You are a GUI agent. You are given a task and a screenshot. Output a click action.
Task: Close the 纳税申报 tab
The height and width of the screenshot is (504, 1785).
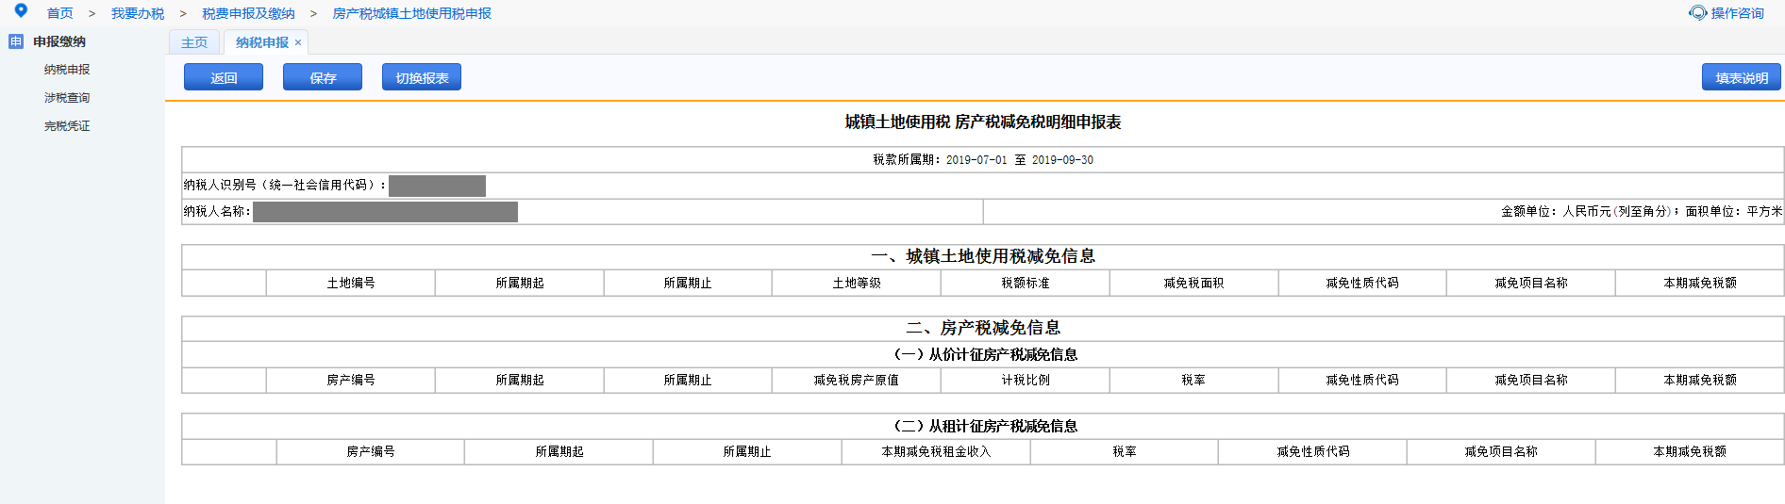(x=298, y=42)
